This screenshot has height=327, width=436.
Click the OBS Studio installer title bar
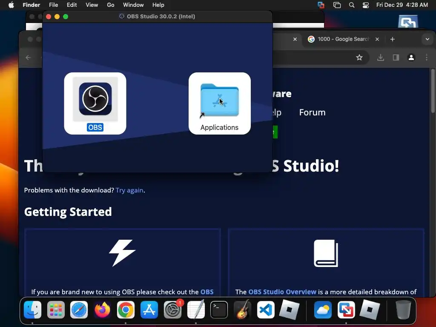click(x=158, y=17)
